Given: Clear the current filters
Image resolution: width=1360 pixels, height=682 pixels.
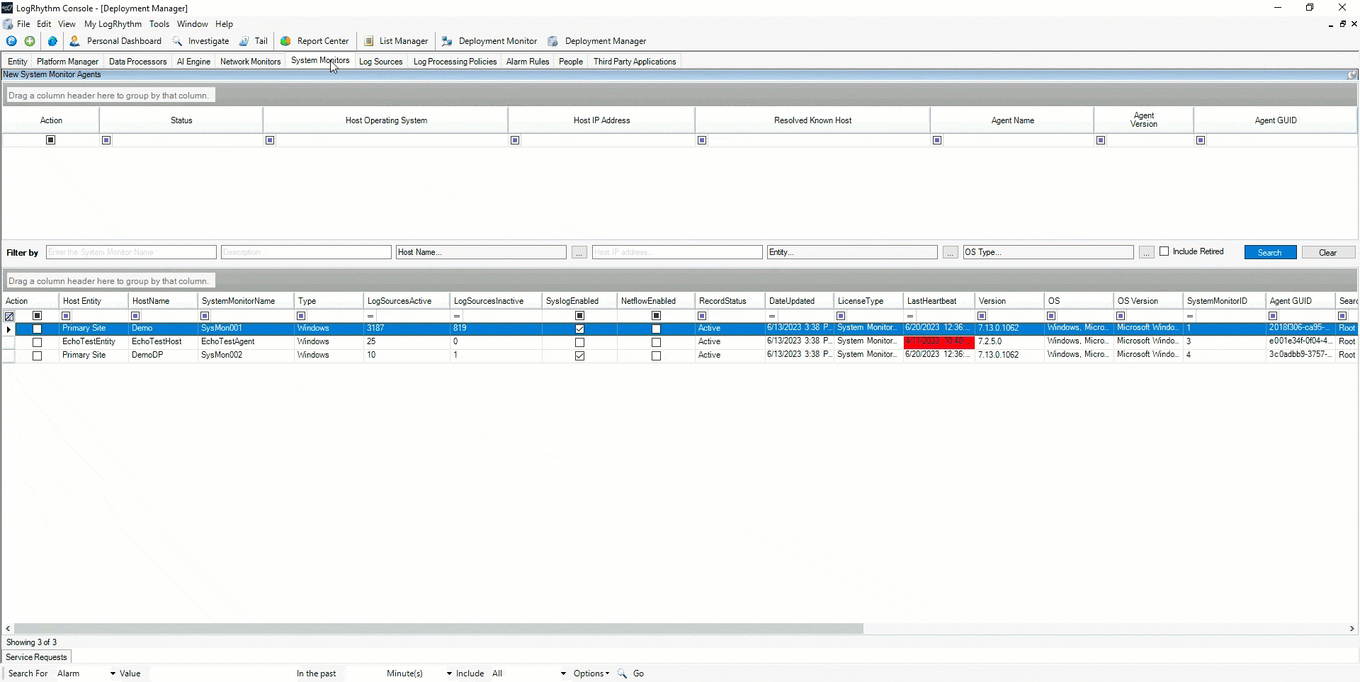Looking at the screenshot, I should click(x=1328, y=251).
